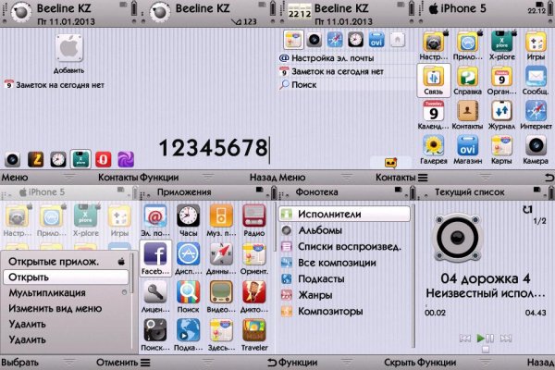Open the Дикто... voice recorder icon
555x370 pixels.
click(253, 292)
